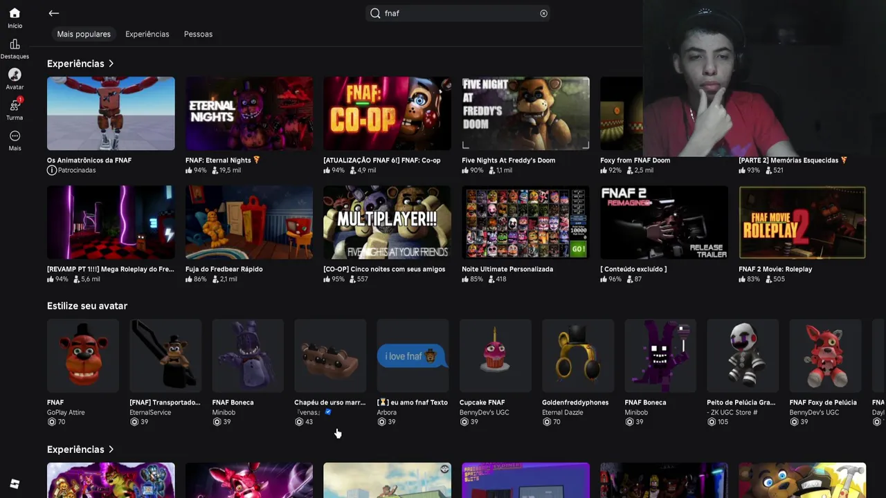Click the Foxy from FNAF Doom title
The image size is (886, 498).
click(635, 160)
